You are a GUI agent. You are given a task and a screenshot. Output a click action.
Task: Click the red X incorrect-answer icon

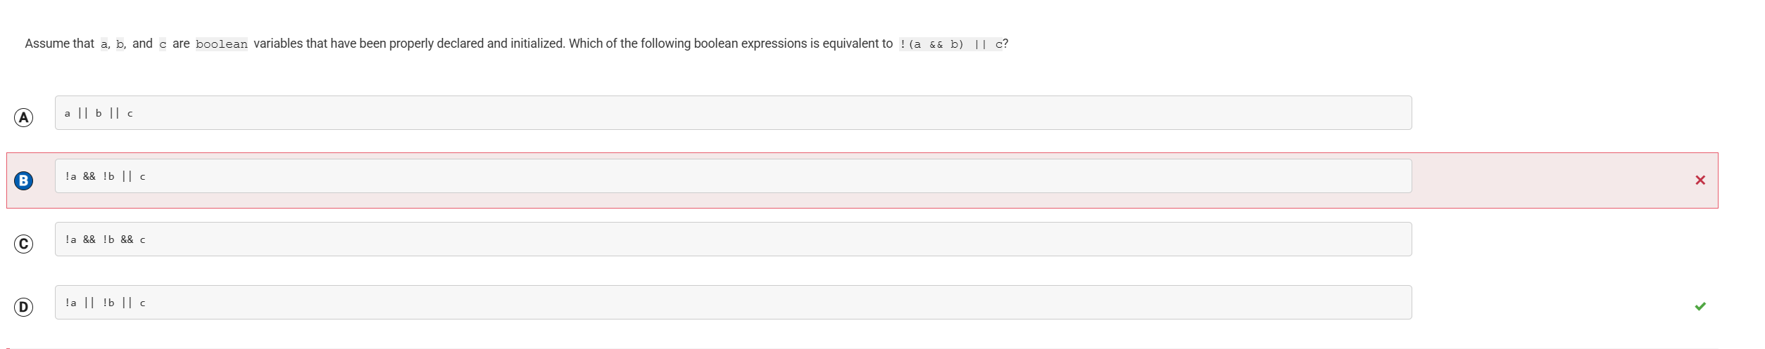(x=1700, y=180)
